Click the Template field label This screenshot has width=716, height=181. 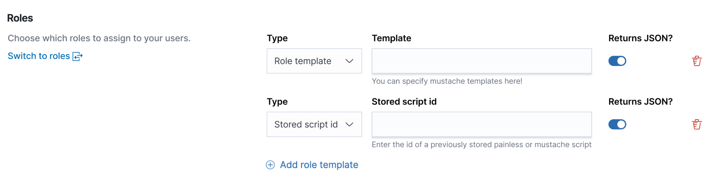[x=391, y=38]
